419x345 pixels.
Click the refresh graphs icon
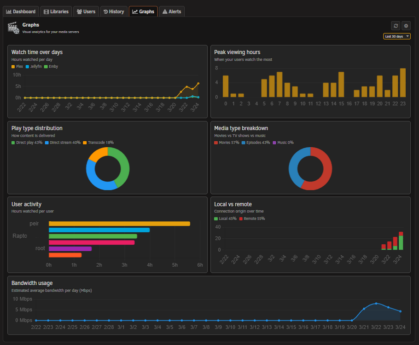396,26
